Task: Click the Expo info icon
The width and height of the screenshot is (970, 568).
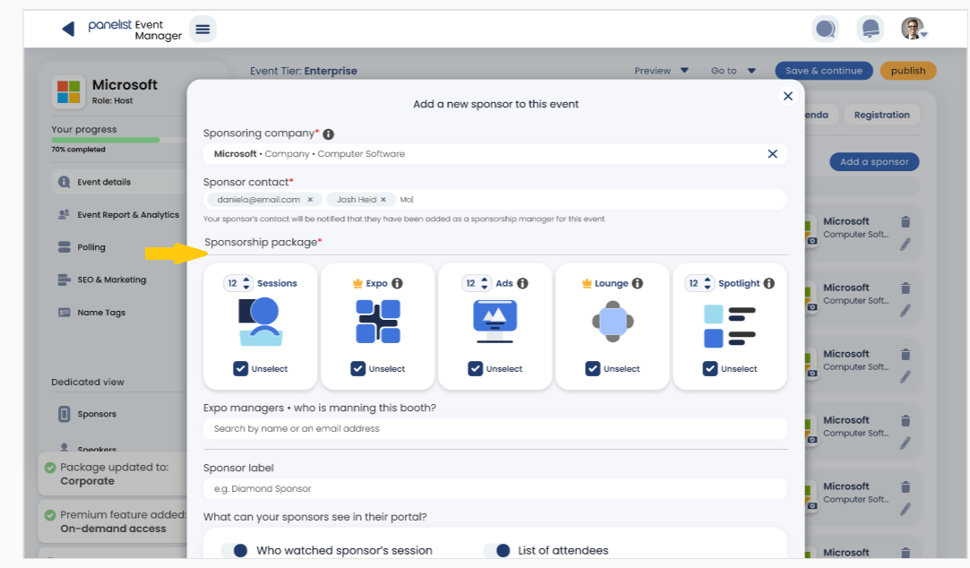Action: click(x=397, y=283)
